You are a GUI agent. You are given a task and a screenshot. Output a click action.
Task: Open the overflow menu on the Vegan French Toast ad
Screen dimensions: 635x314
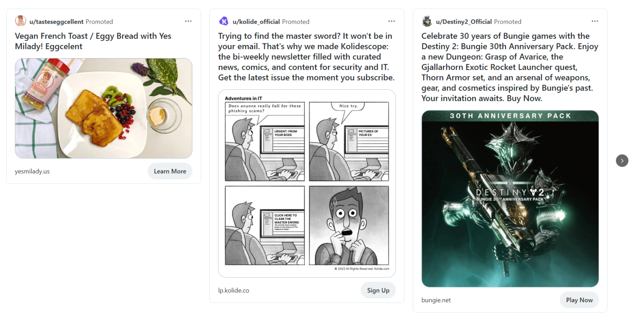tap(188, 21)
